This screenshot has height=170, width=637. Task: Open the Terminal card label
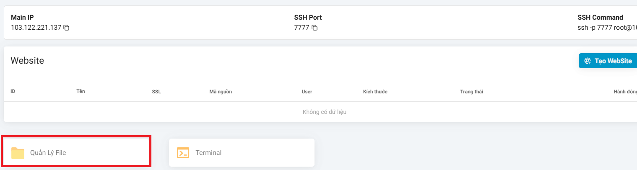[x=208, y=153]
